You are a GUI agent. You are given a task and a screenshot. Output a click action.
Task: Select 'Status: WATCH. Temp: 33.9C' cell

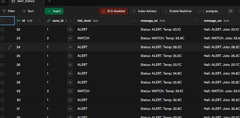pyautogui.click(x=170, y=38)
